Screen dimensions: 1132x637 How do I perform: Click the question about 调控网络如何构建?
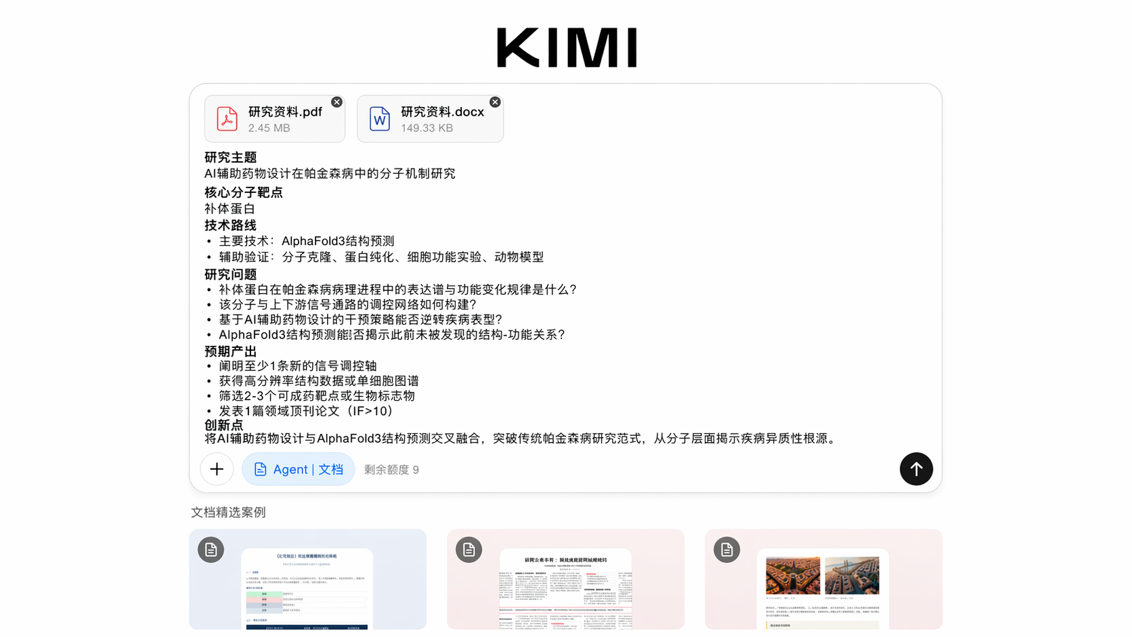(348, 305)
